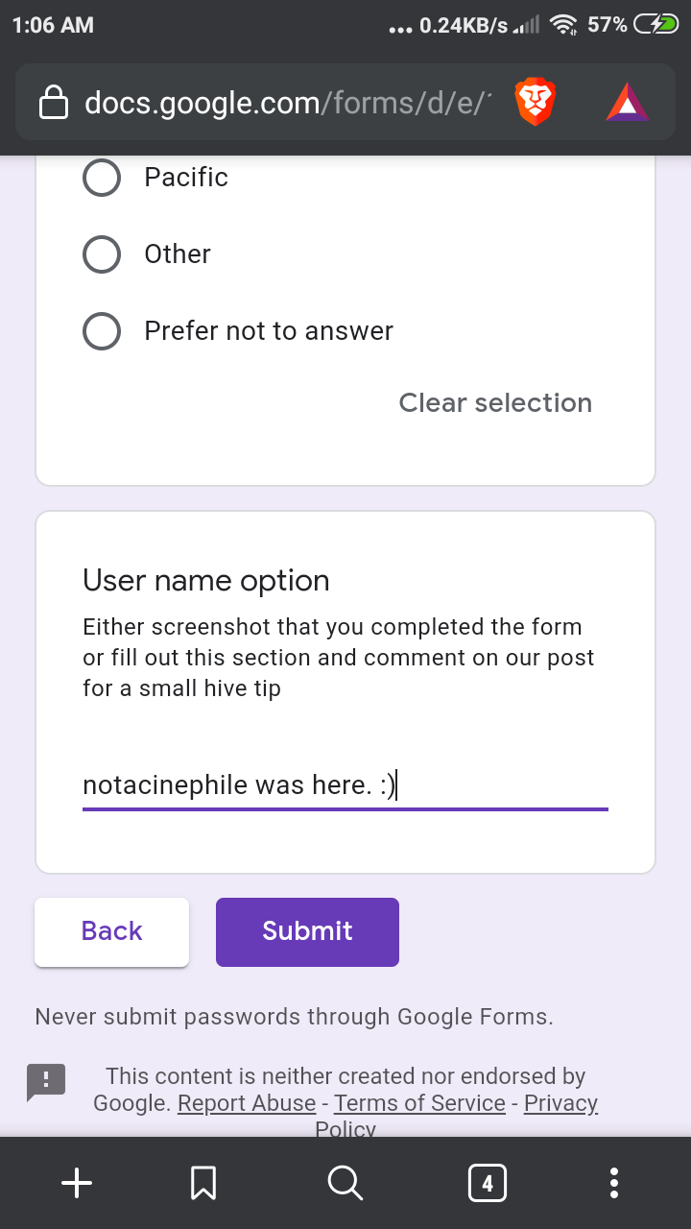Screen dimensions: 691x1229
Task: Open the Brave Shields lion icon
Action: [536, 103]
